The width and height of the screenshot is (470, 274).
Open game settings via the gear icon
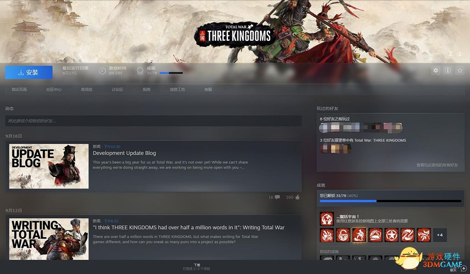[436, 70]
